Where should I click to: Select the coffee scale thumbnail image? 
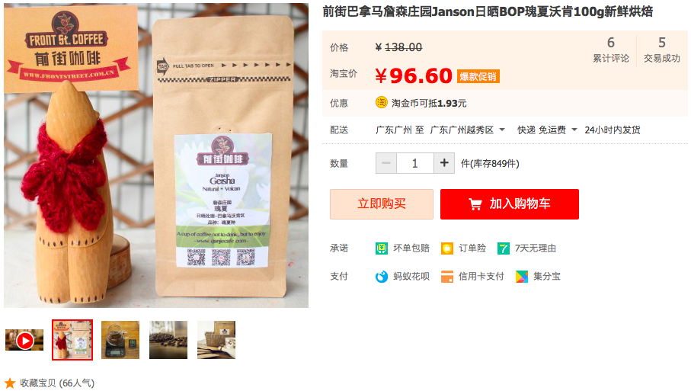pos(120,340)
